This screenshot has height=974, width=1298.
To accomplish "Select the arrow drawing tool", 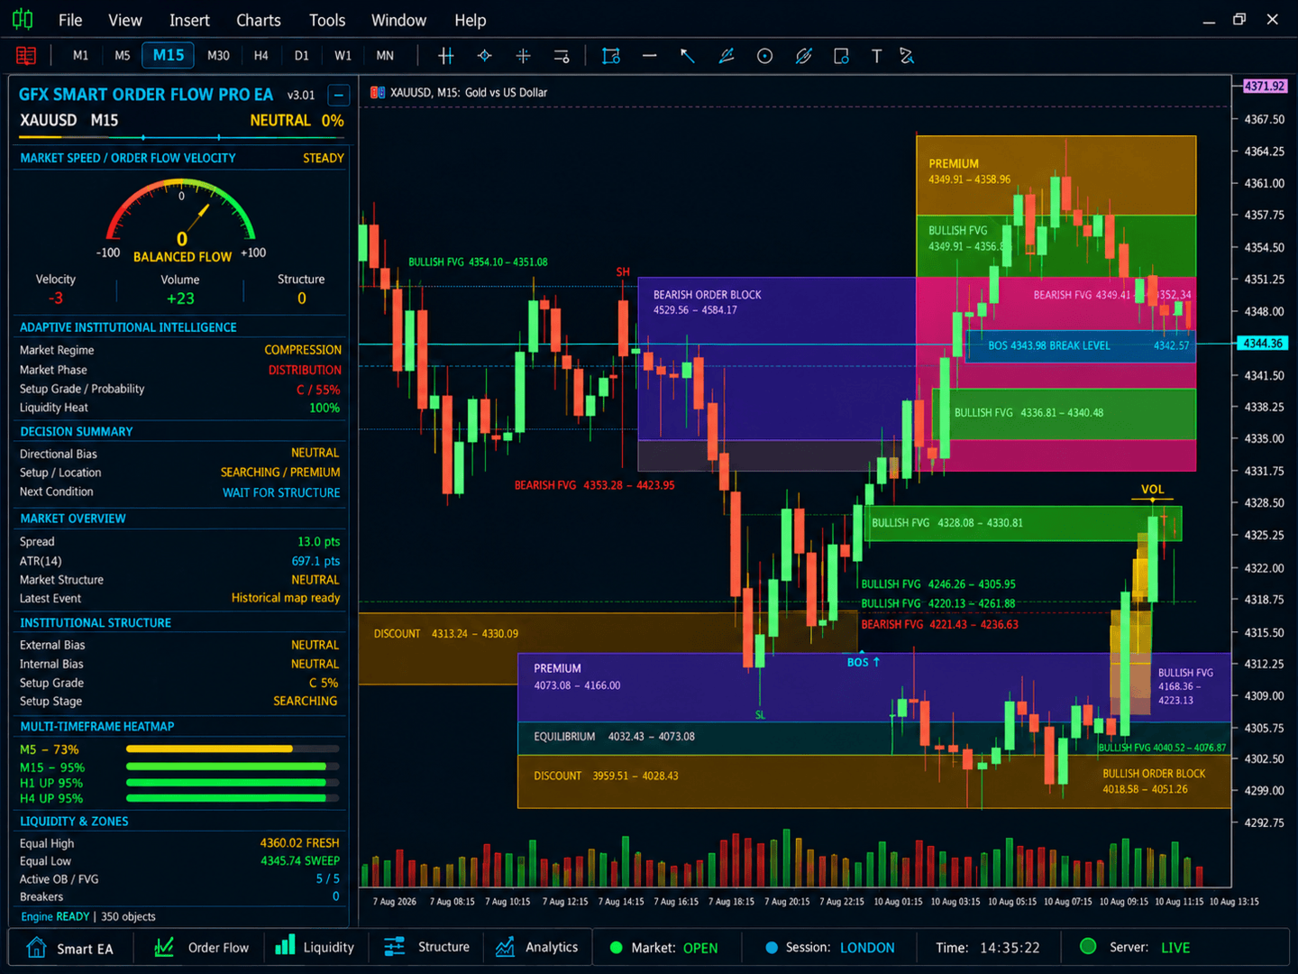I will tap(688, 56).
